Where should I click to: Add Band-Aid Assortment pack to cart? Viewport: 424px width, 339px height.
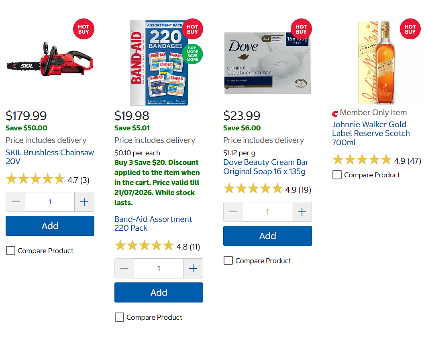tap(159, 292)
